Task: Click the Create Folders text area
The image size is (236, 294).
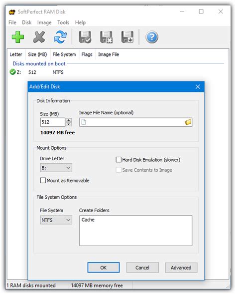Action: (135, 231)
